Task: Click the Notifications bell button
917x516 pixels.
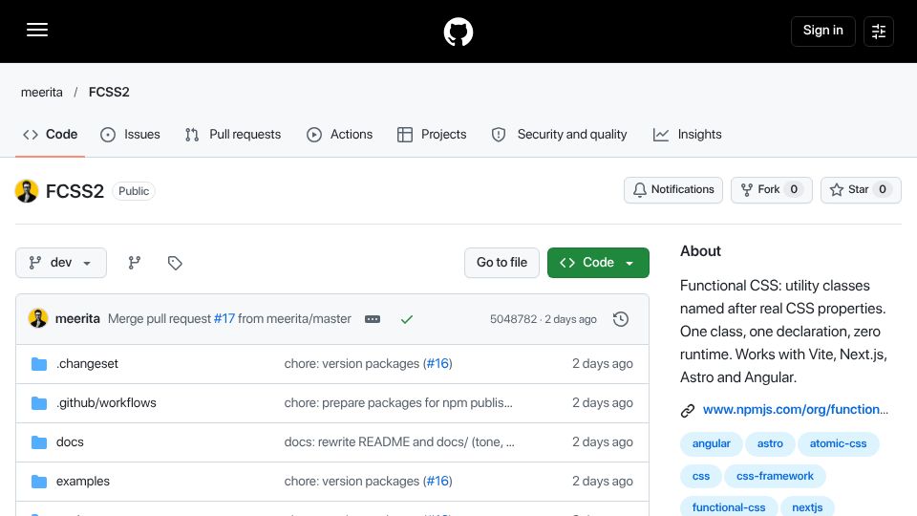Action: (673, 189)
